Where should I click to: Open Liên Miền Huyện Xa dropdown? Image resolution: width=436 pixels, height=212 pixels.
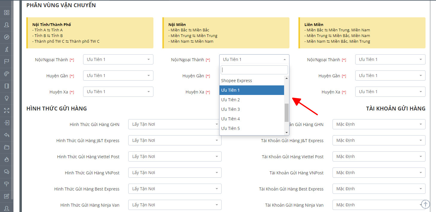(390, 92)
